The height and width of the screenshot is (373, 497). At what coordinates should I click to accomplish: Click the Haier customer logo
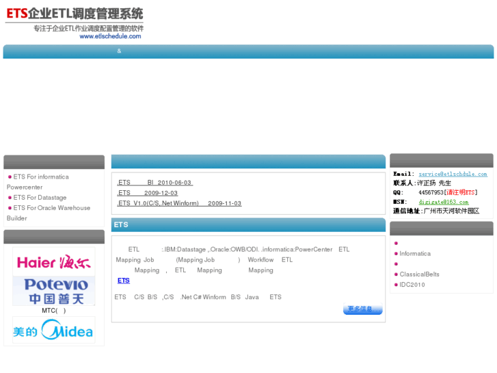coord(53,262)
